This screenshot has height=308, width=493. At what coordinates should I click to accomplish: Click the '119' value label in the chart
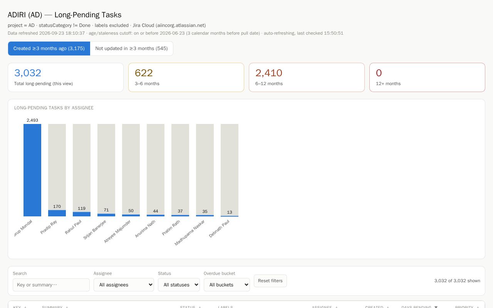(x=82, y=208)
